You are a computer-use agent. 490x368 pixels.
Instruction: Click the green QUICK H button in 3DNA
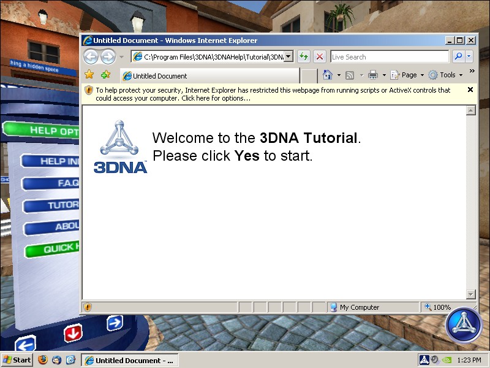[52, 249]
